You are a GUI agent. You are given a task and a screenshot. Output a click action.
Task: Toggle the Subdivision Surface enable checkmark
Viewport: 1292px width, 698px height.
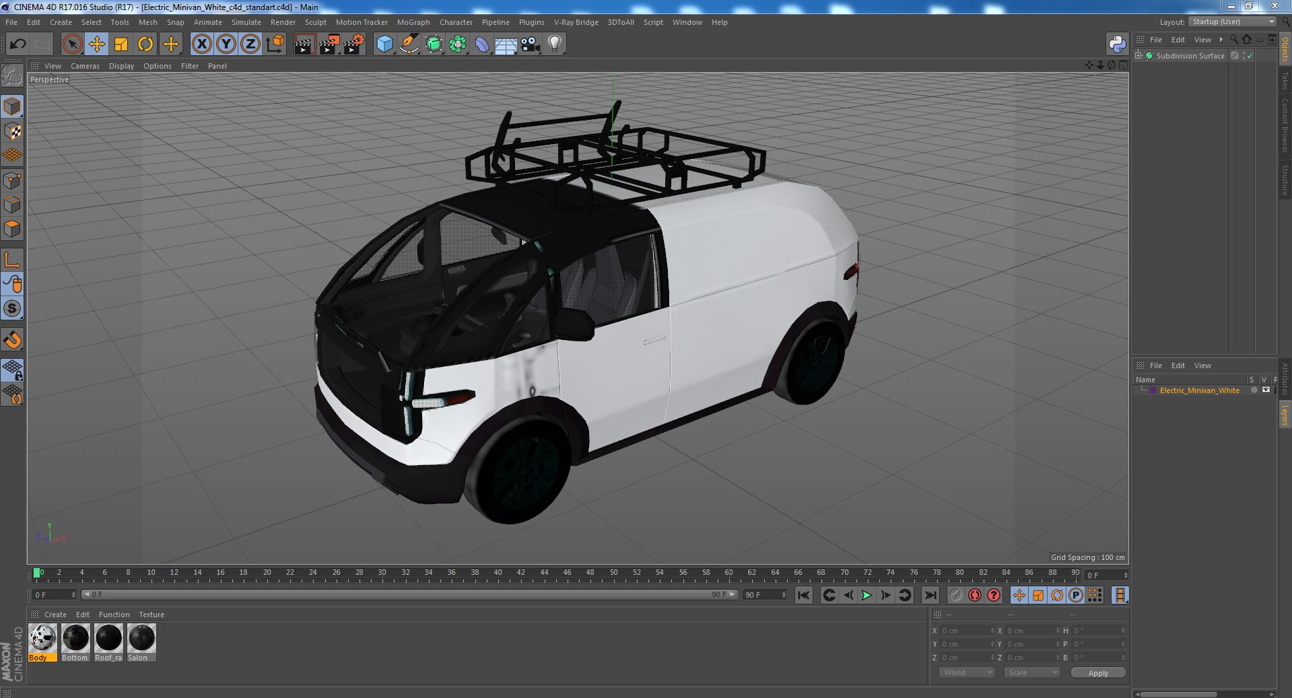click(x=1250, y=56)
